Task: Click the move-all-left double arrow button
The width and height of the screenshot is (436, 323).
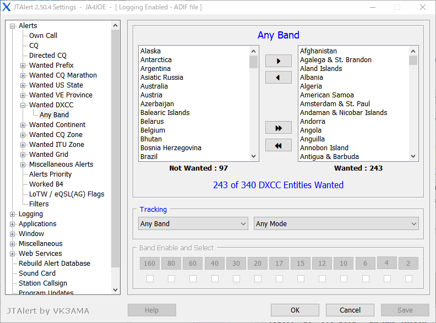Action: tap(279, 145)
